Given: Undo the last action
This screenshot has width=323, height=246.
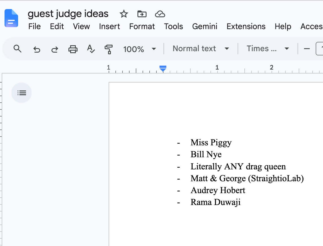Looking at the screenshot, I should tap(37, 49).
